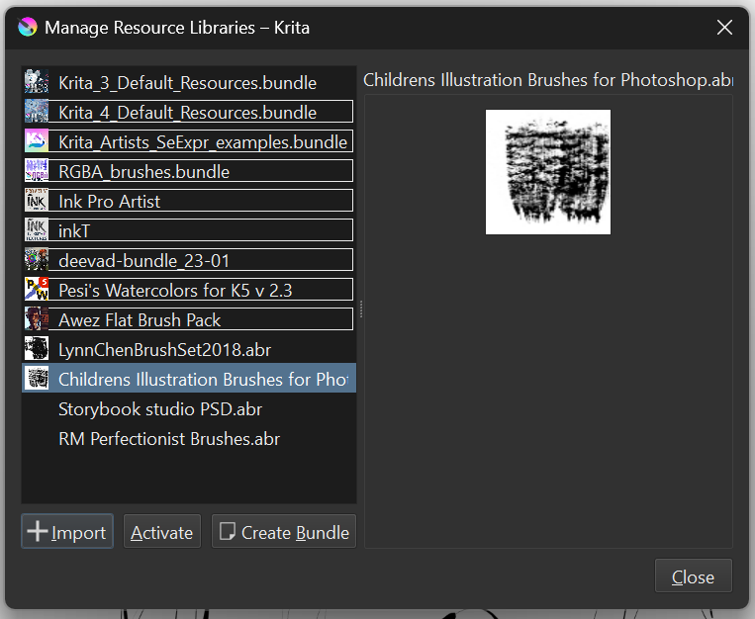Image resolution: width=755 pixels, height=619 pixels.
Task: Select deevad-bundle_23-01 in the list
Action: click(189, 260)
